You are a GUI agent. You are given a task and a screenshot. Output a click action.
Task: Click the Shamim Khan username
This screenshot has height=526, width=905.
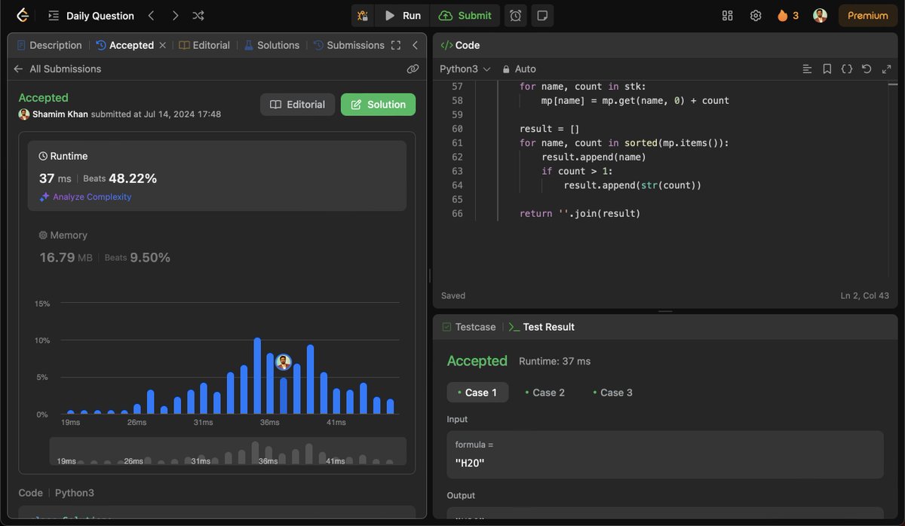60,114
